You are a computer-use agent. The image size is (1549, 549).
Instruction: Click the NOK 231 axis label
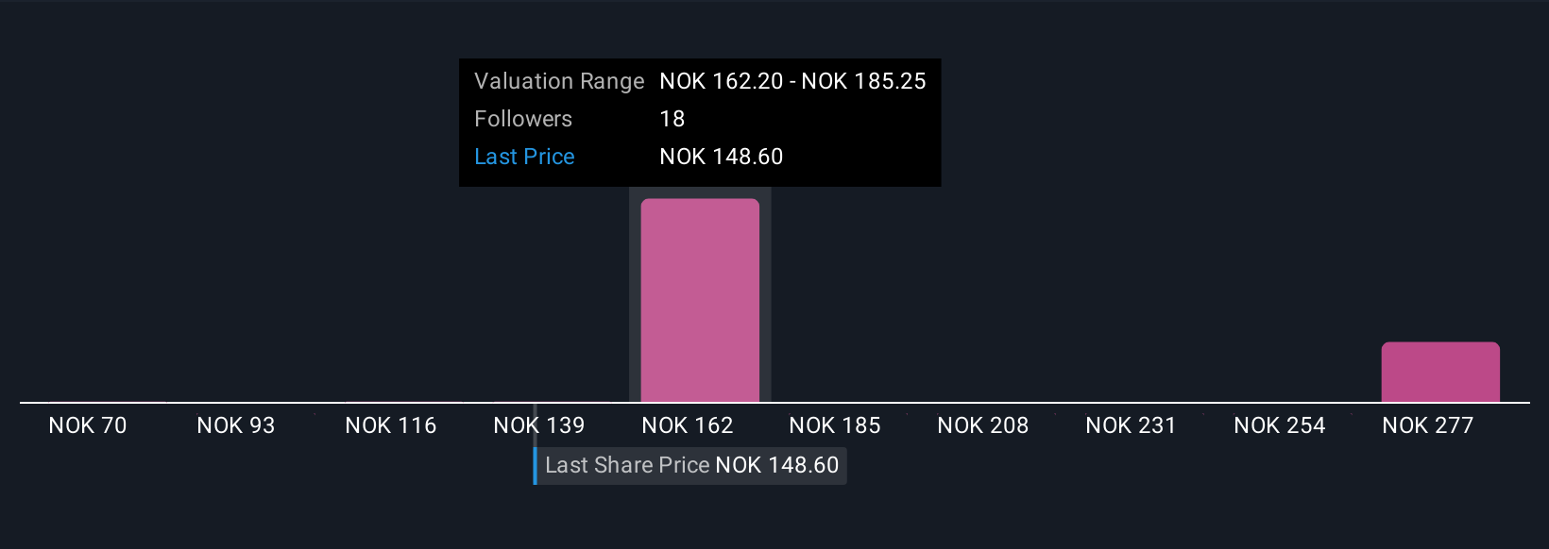(1132, 425)
